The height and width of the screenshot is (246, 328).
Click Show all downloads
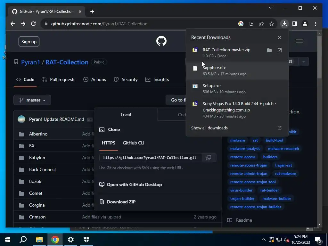[209, 128]
